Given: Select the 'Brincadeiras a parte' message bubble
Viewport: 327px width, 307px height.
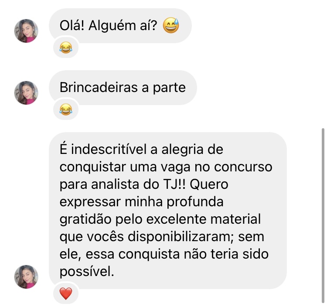Looking at the screenshot, I should 123,88.
